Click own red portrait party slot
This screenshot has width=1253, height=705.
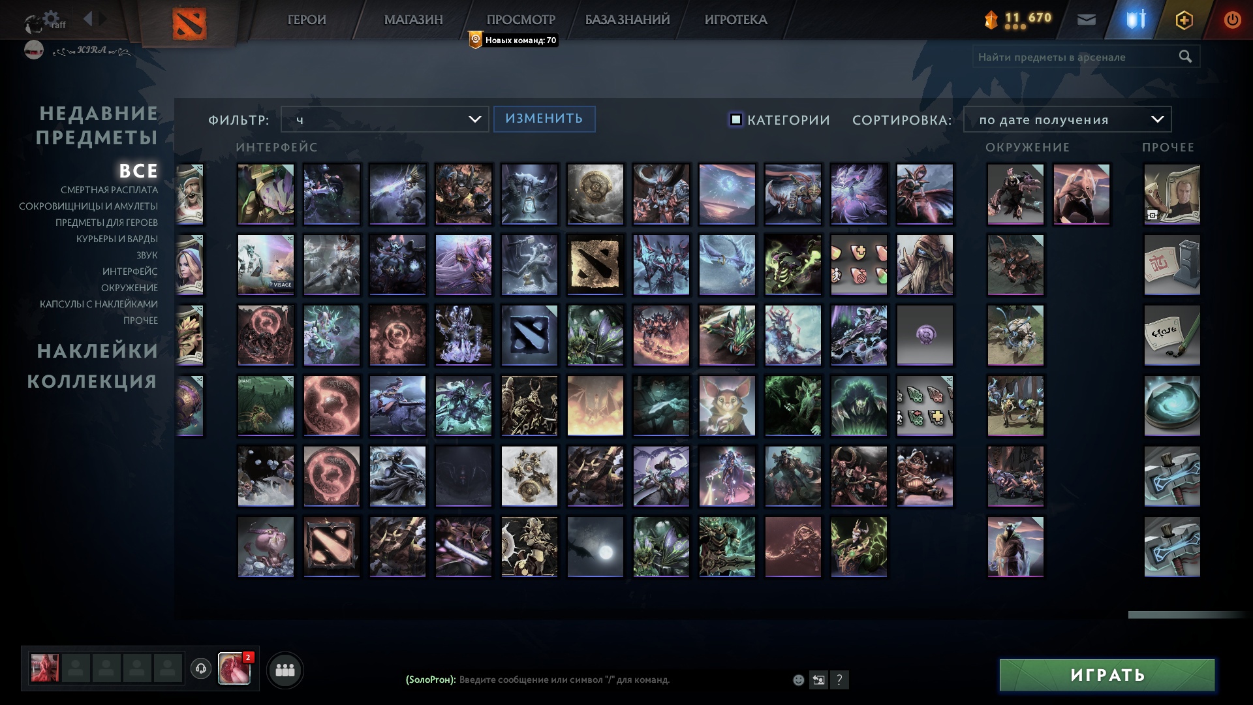[45, 668]
